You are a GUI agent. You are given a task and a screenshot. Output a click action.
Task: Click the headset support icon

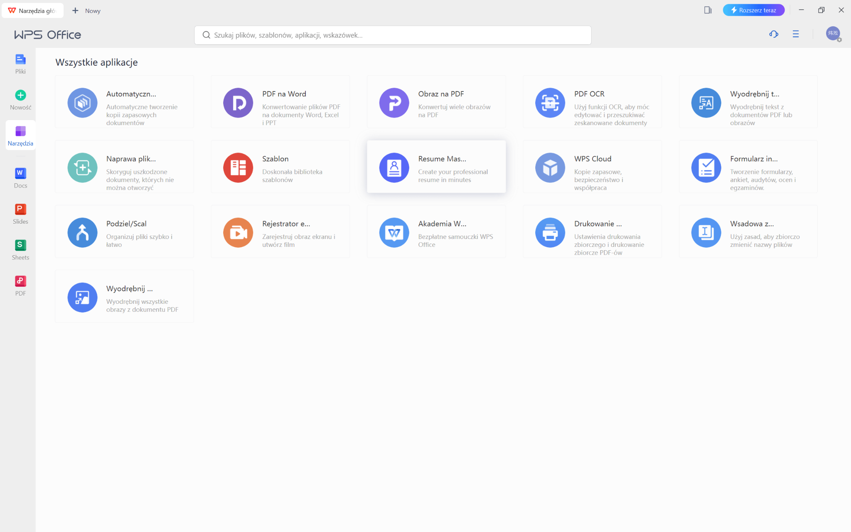click(773, 34)
